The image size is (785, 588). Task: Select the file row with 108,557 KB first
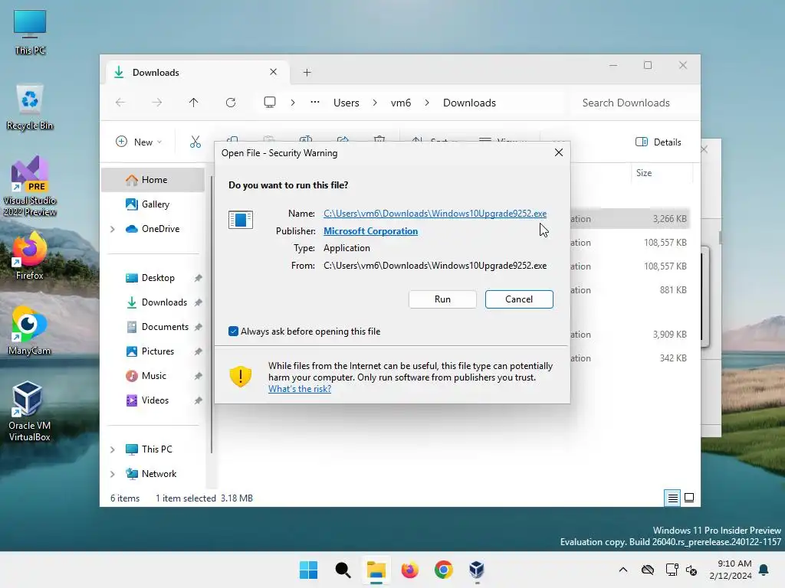(630, 243)
